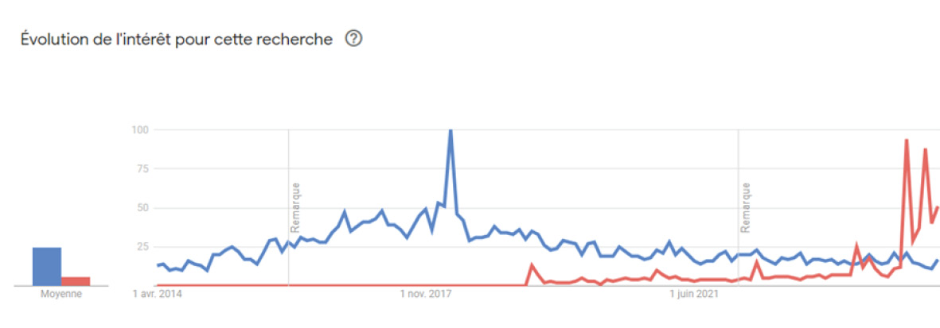The image size is (940, 328).
Task: Click the "Moyenne" label under the bars
Action: coord(61,294)
